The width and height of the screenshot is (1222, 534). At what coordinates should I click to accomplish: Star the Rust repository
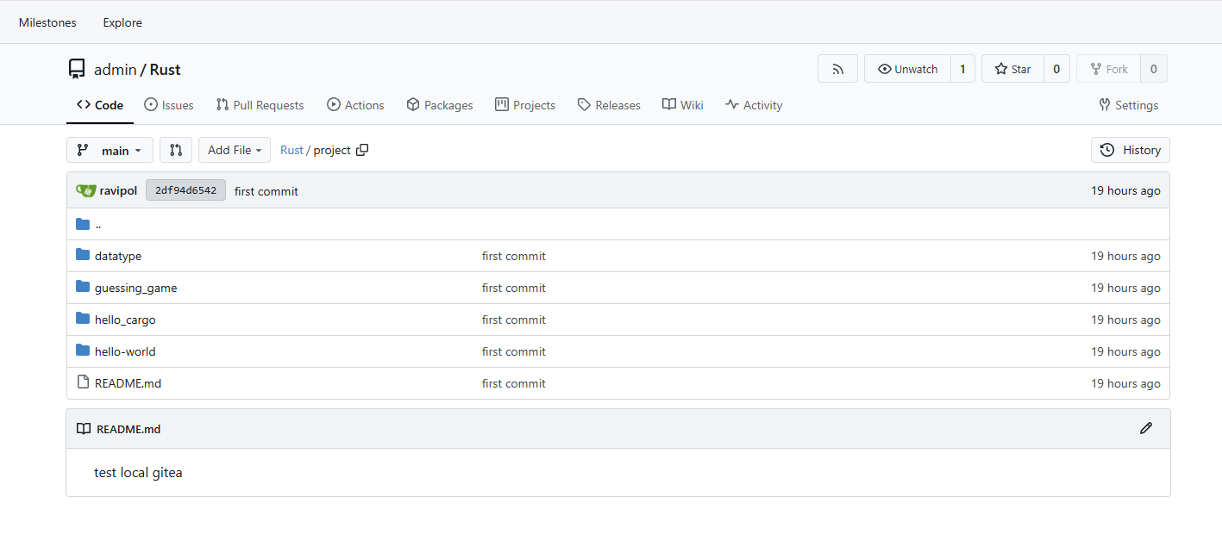pyautogui.click(x=1012, y=69)
